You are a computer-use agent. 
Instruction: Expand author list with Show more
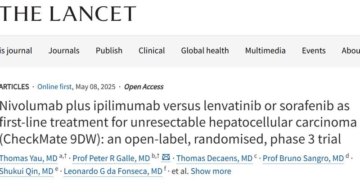point(211,171)
